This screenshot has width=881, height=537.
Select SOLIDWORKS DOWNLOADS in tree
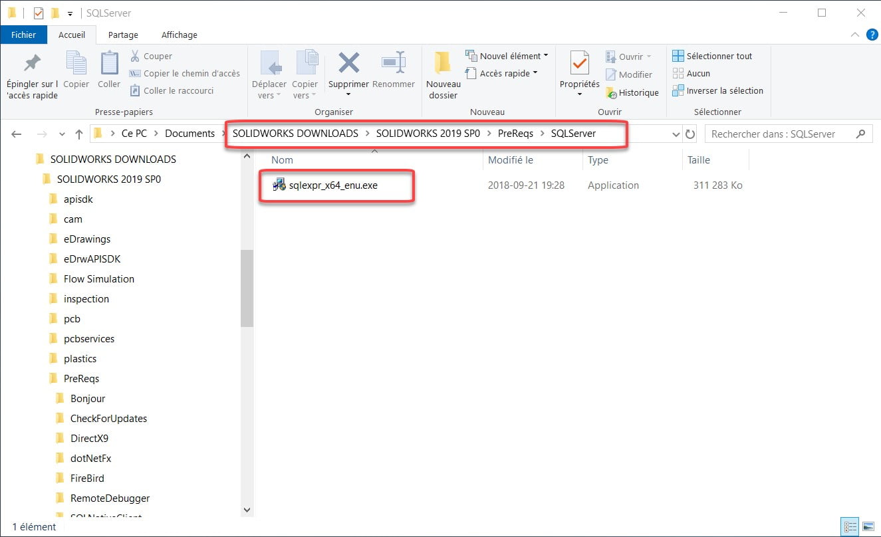pos(113,159)
